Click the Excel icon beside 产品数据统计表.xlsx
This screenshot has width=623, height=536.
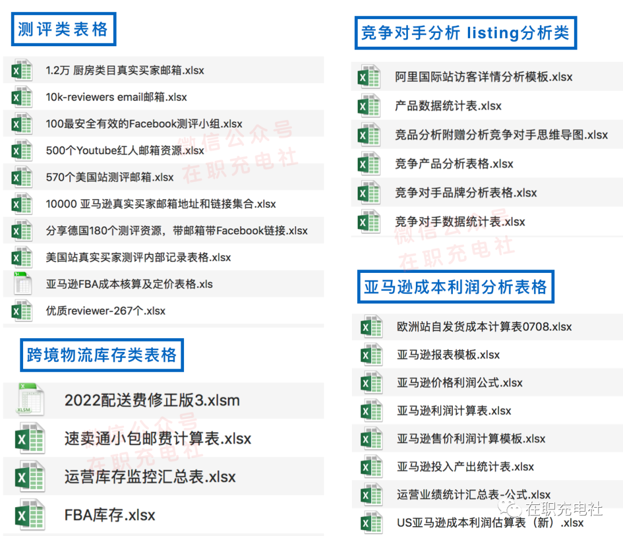point(369,106)
